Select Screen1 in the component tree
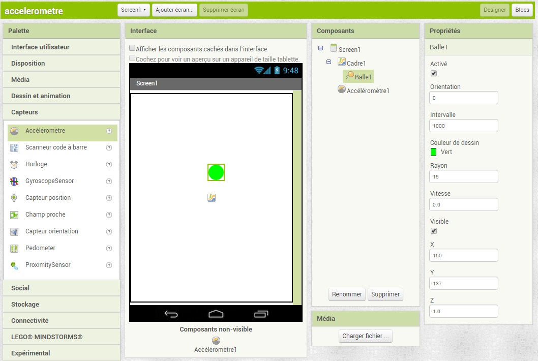The height and width of the screenshot is (361, 538). [349, 49]
